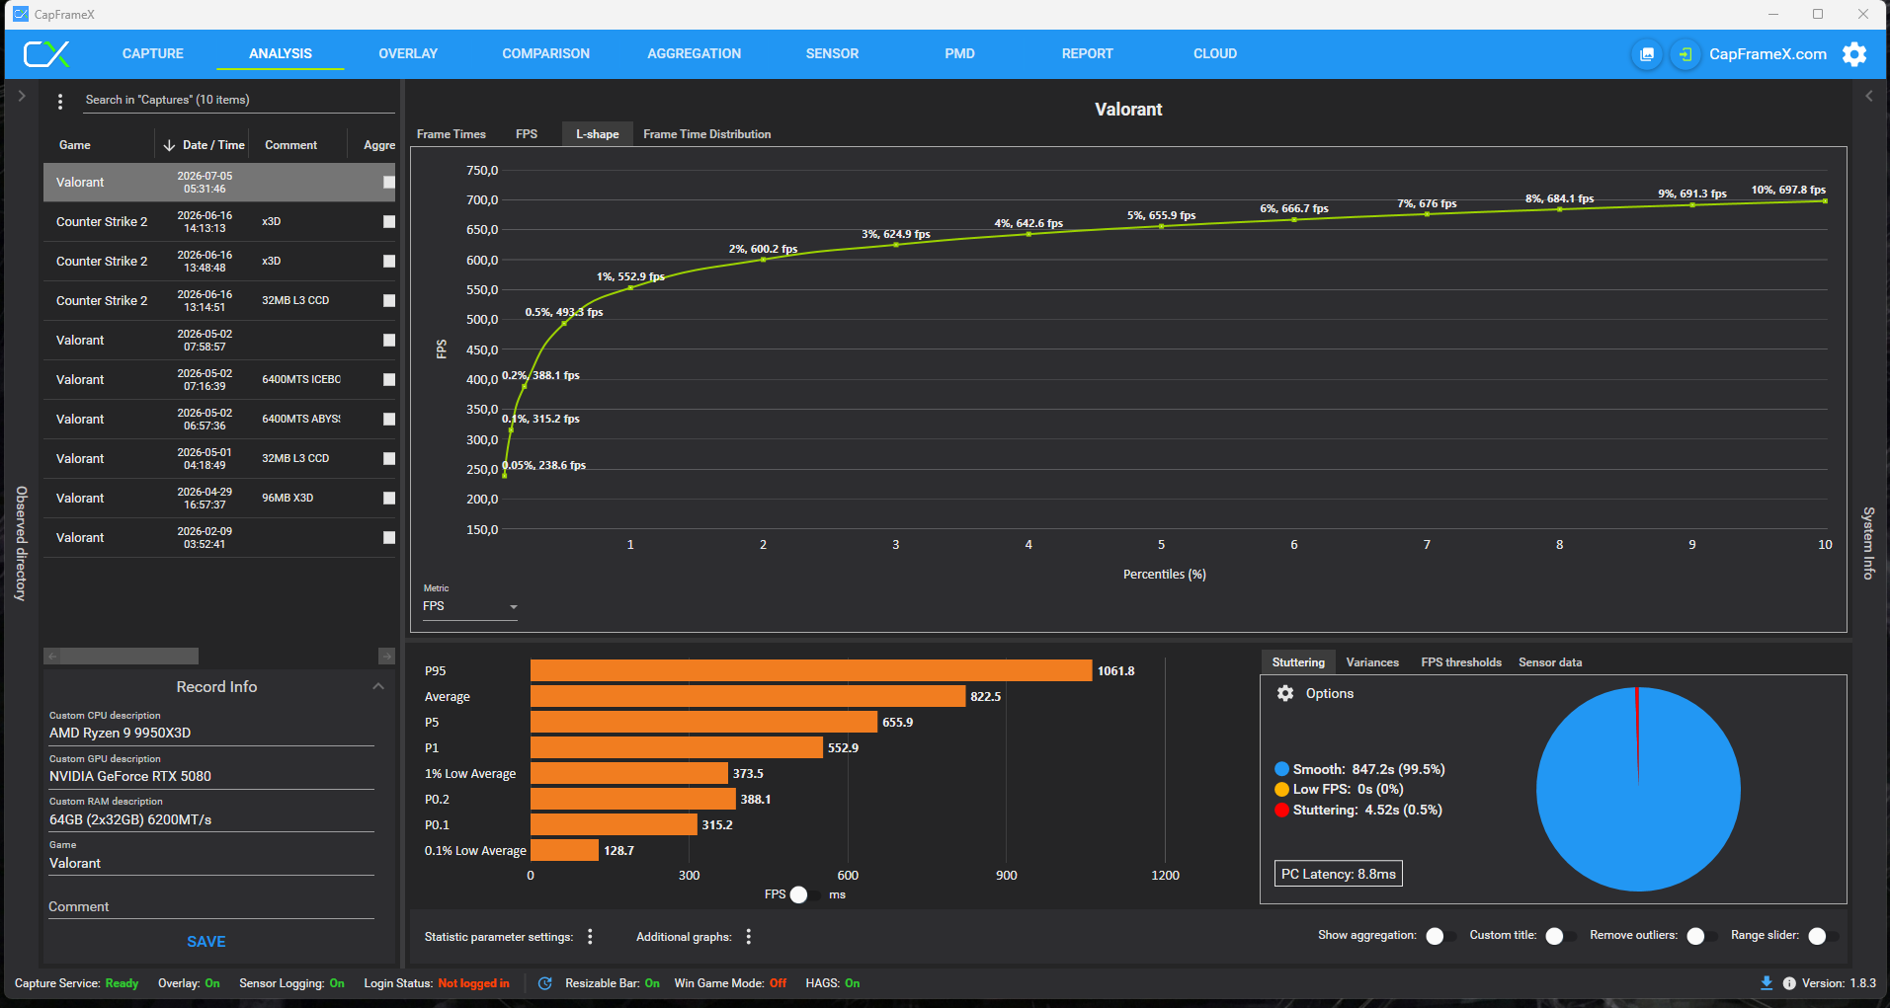Collapse the Record Info panel
The height and width of the screenshot is (1008, 1890).
pos(378,686)
